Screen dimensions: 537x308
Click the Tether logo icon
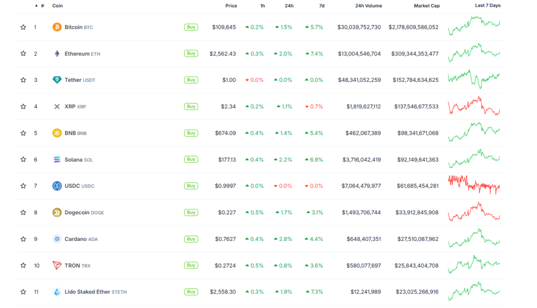[x=57, y=80]
